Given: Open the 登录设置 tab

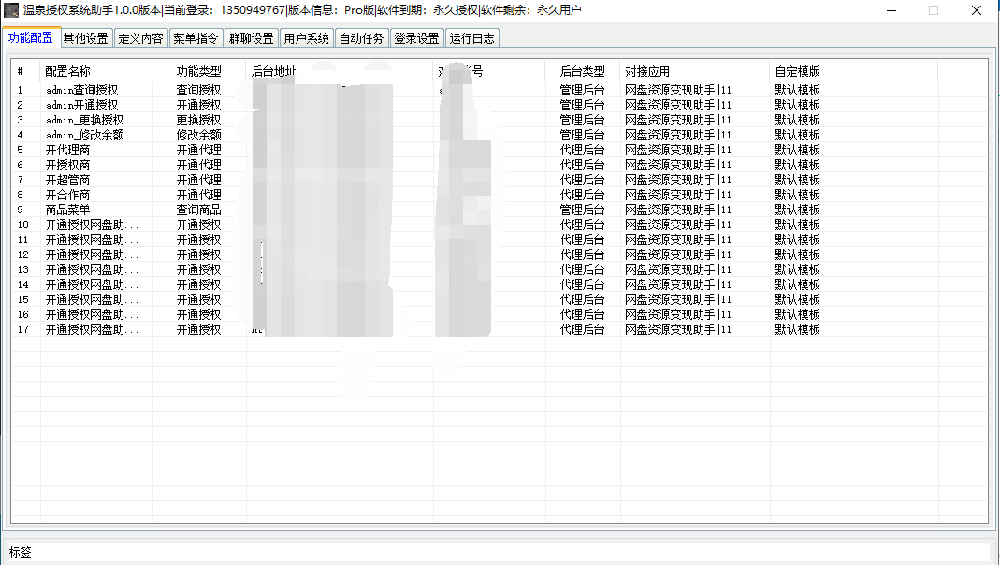Looking at the screenshot, I should (x=416, y=38).
